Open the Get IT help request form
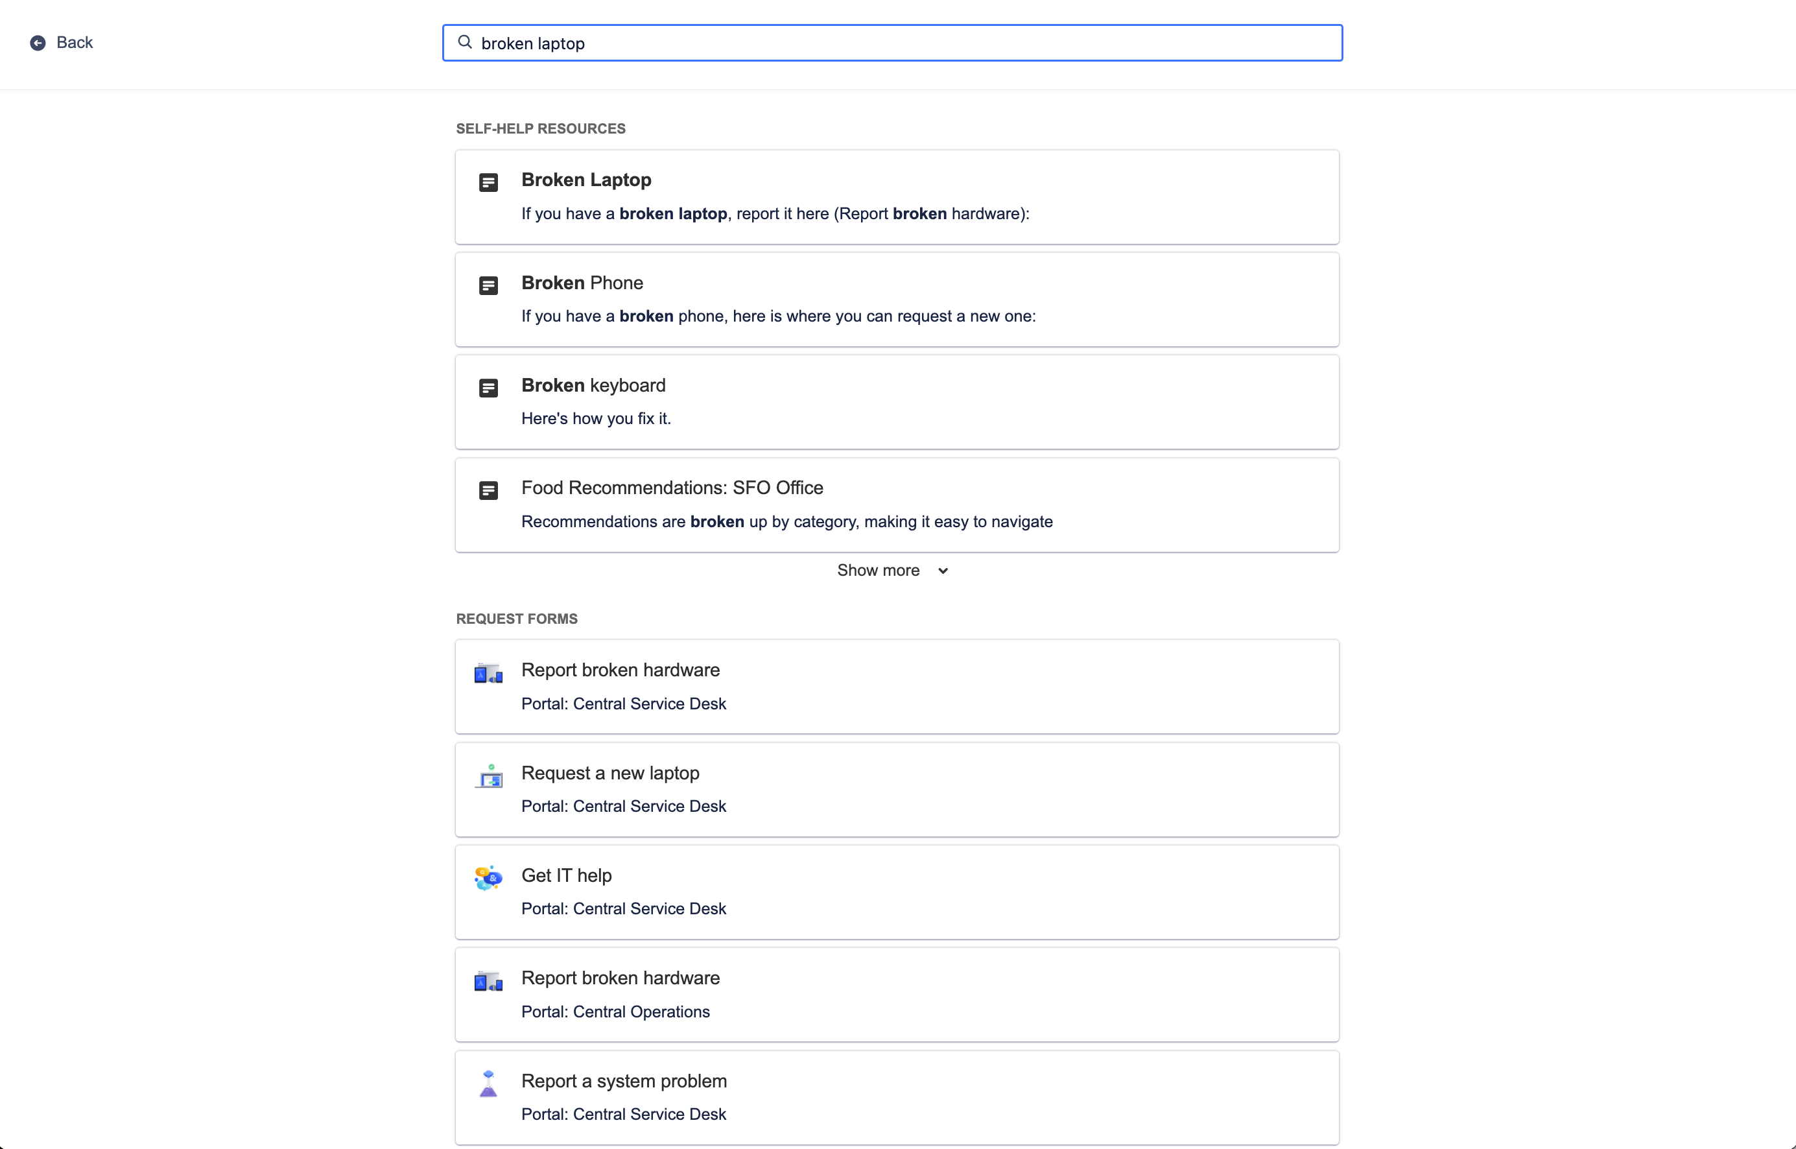The height and width of the screenshot is (1149, 1796). 565,875
